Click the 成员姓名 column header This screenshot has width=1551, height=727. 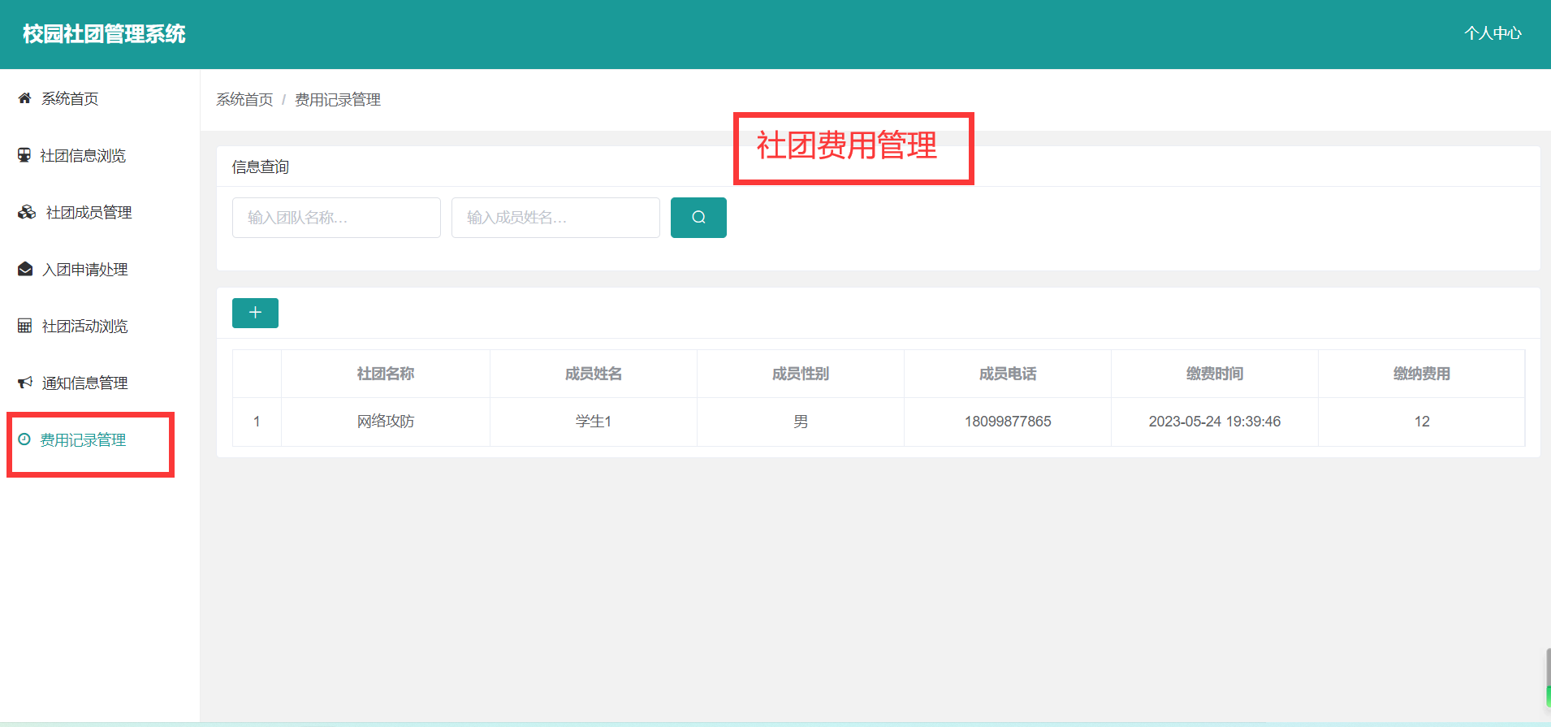pos(594,374)
